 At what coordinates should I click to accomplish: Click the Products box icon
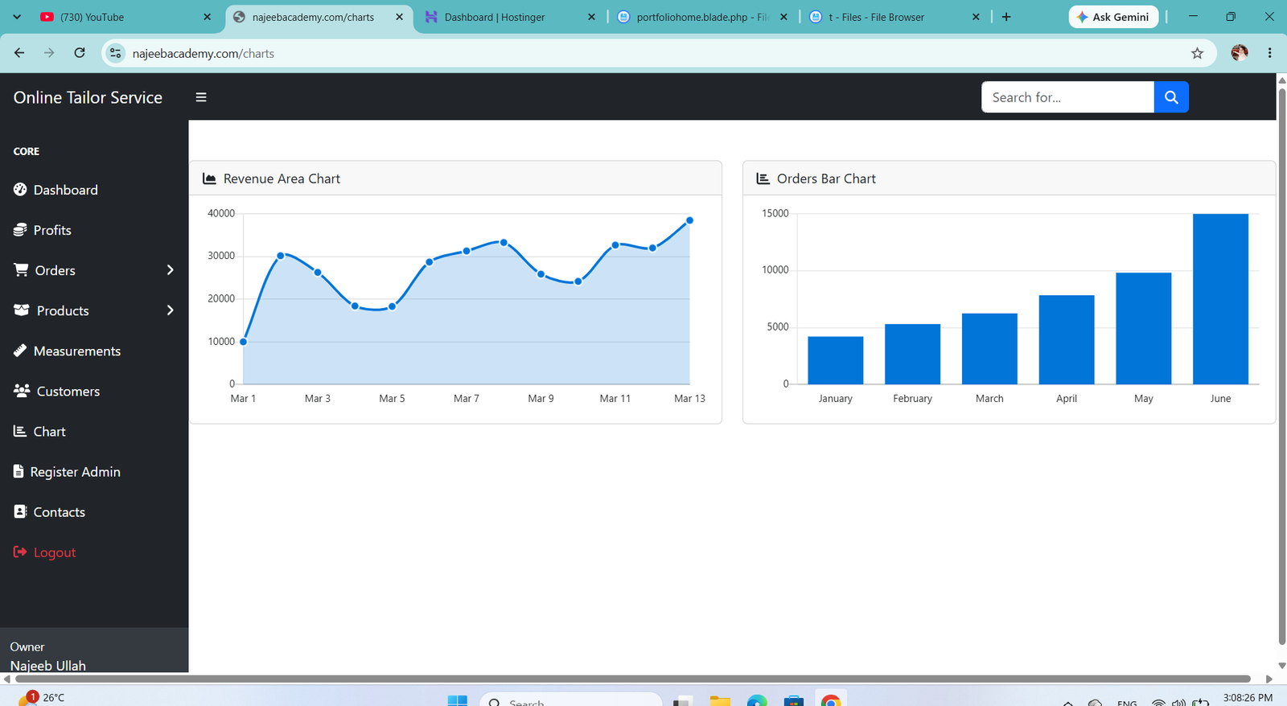(22, 310)
